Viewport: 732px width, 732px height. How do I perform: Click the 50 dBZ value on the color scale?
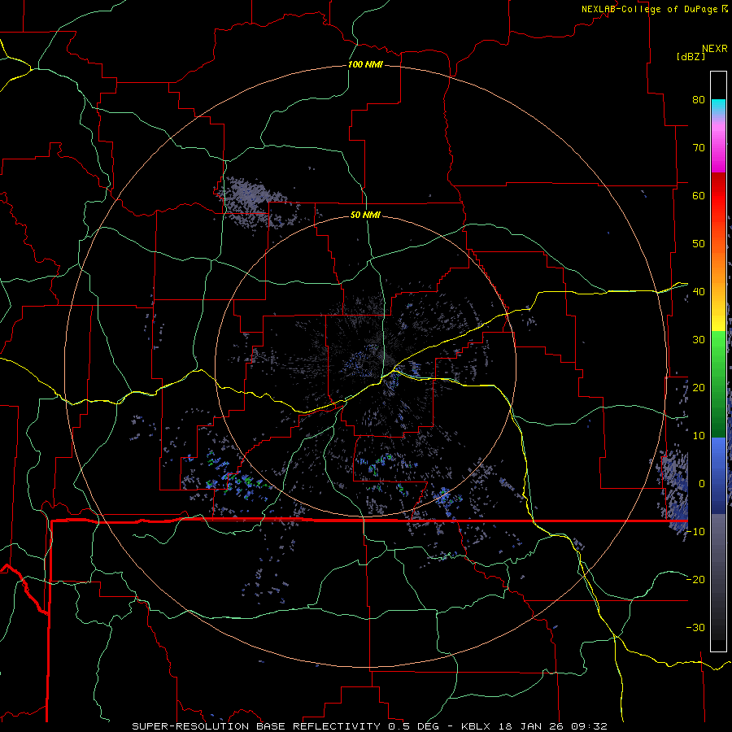pyautogui.click(x=699, y=244)
